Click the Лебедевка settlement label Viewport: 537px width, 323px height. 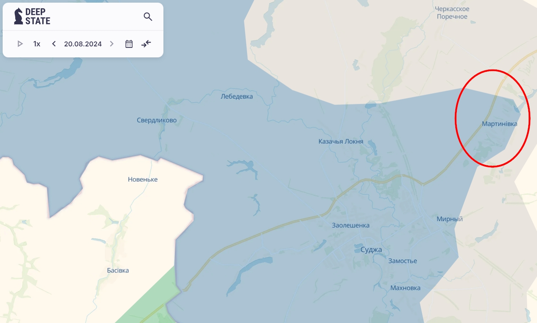click(x=237, y=96)
